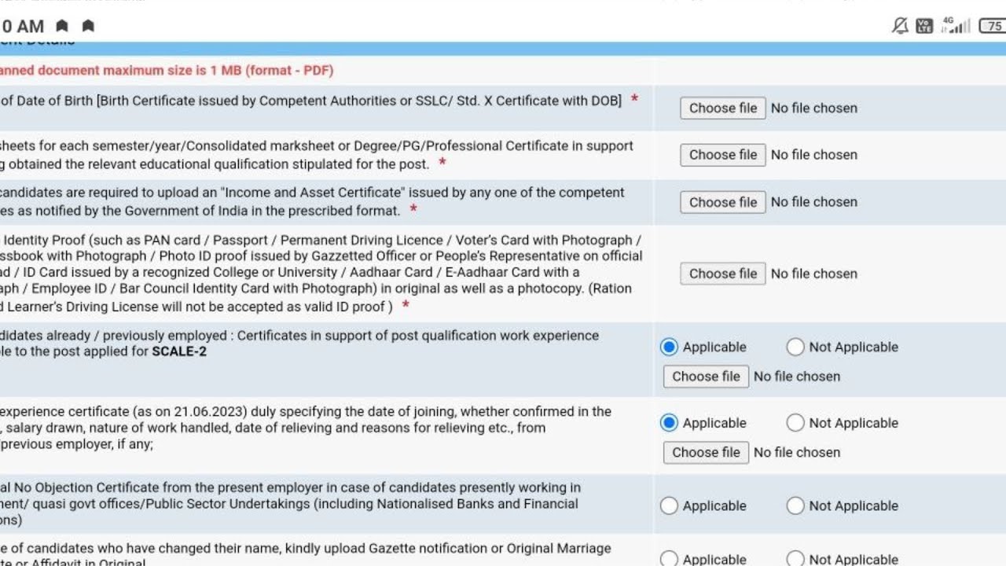Select Applicable for changed name Gazette notification
The width and height of the screenshot is (1006, 566).
click(669, 559)
